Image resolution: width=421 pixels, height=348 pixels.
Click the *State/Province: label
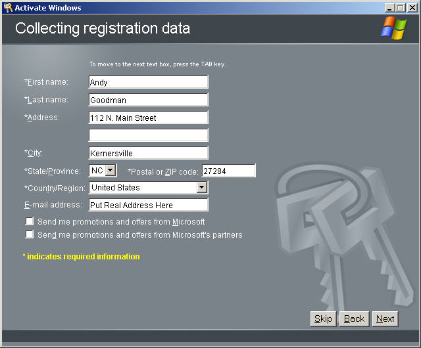tap(53, 171)
